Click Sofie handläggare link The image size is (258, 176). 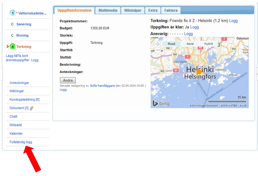(102, 86)
